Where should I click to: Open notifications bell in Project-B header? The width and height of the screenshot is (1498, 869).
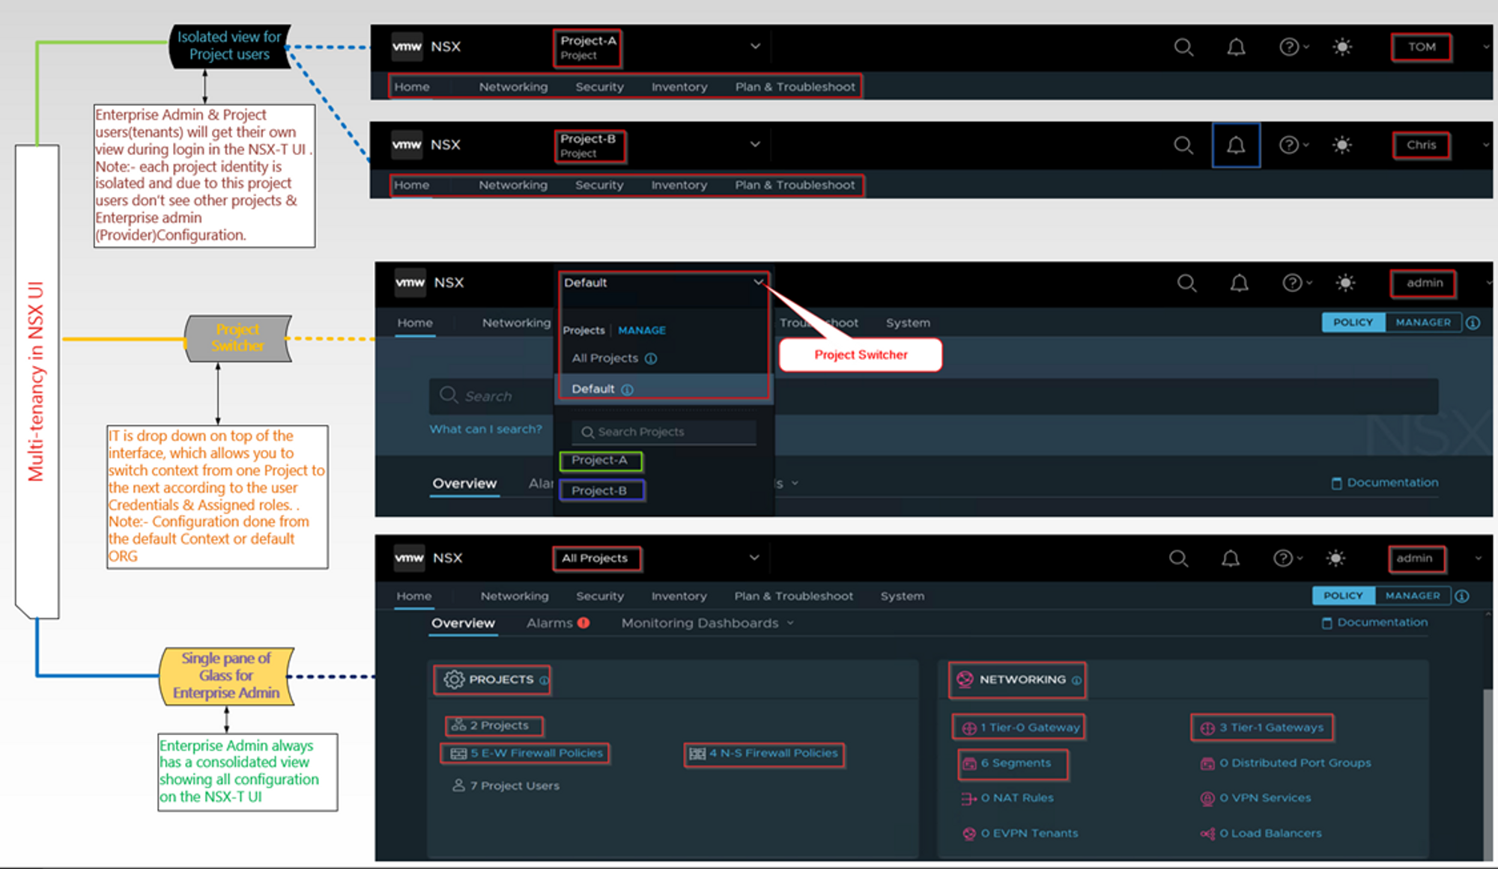1236,145
